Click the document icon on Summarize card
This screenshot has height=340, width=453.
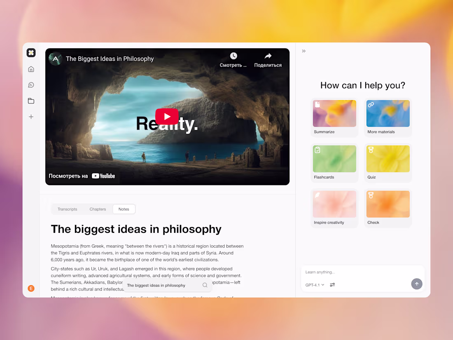coord(317,105)
